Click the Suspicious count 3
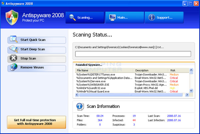The height and width of the screenshot is (134, 200). pyautogui.click(x=134, y=125)
